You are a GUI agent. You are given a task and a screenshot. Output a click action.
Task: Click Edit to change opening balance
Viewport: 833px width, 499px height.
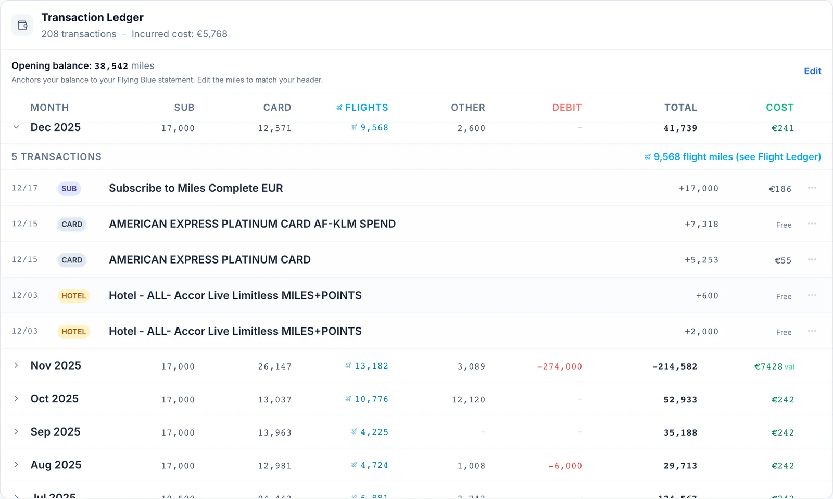point(812,71)
